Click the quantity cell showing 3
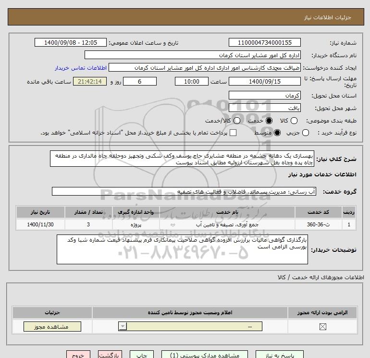370x358 pixels. tap(88, 224)
